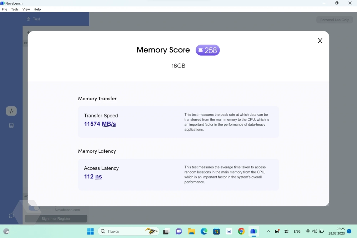Click the 112 ns access latency value
The width and height of the screenshot is (357, 238).
[93, 177]
